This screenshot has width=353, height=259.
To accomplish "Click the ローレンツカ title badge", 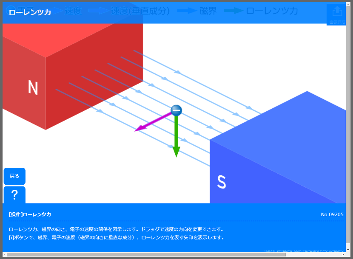I will tap(30, 12).
